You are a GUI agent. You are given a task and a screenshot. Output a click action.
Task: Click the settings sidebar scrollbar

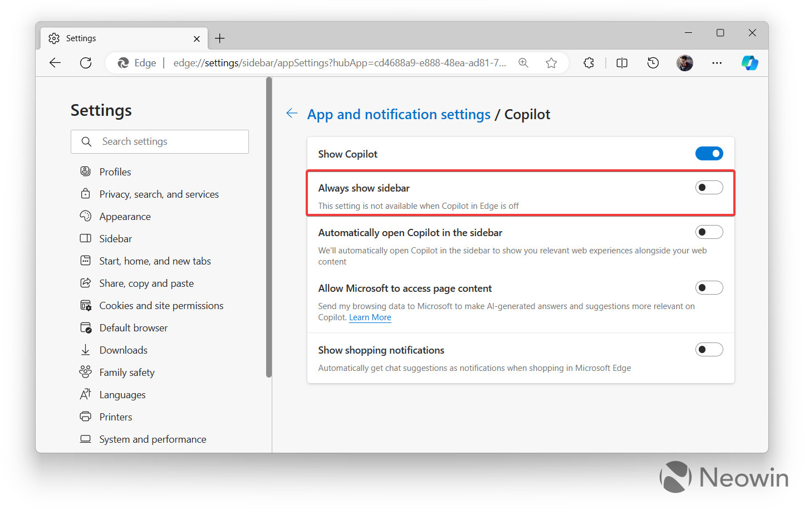pyautogui.click(x=269, y=228)
